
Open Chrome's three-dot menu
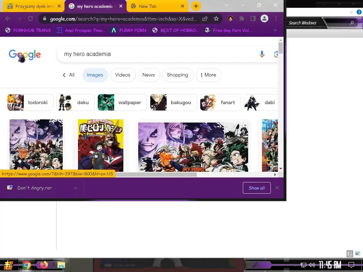(276, 19)
